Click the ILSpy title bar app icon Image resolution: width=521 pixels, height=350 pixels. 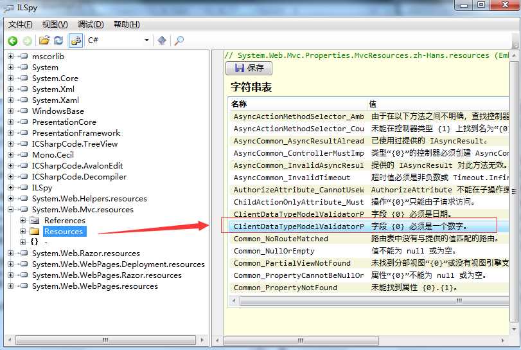8,8
